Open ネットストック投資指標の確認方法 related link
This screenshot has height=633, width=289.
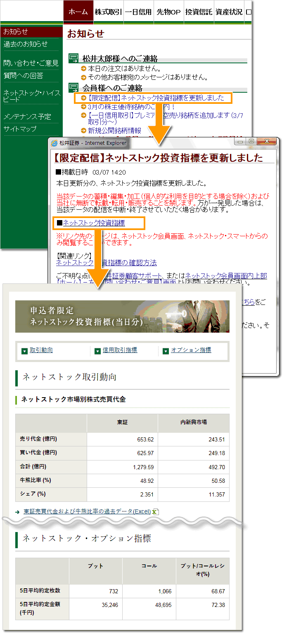pos(107,263)
